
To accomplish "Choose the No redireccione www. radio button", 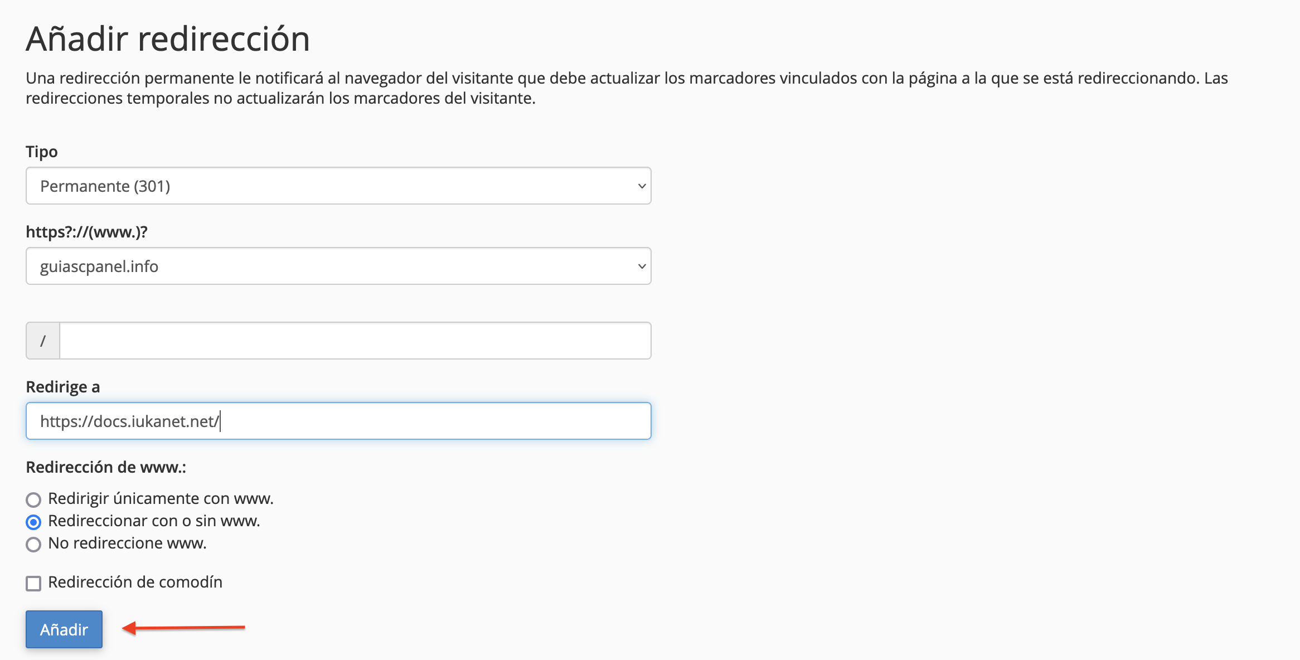I will (33, 544).
